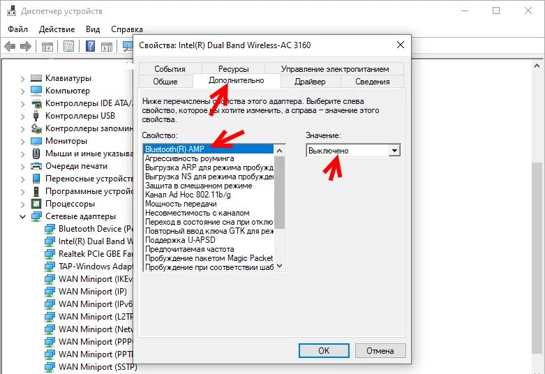Switch to the Драйвер tab

pyautogui.click(x=310, y=82)
